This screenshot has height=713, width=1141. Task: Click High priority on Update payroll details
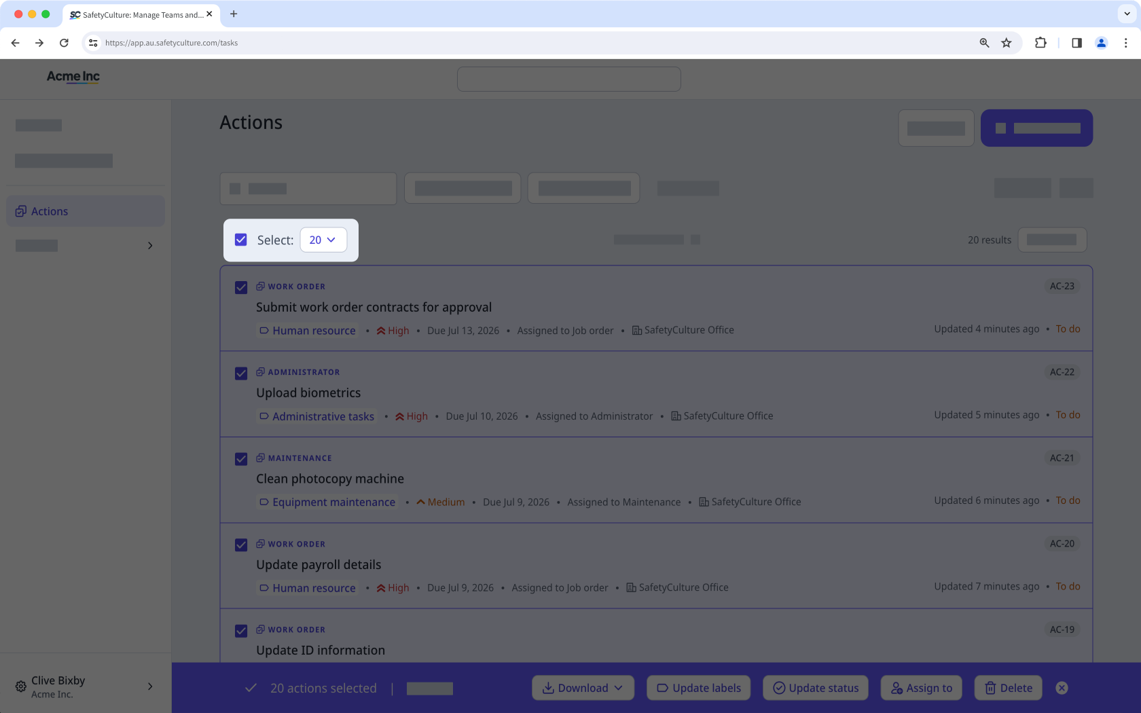393,588
